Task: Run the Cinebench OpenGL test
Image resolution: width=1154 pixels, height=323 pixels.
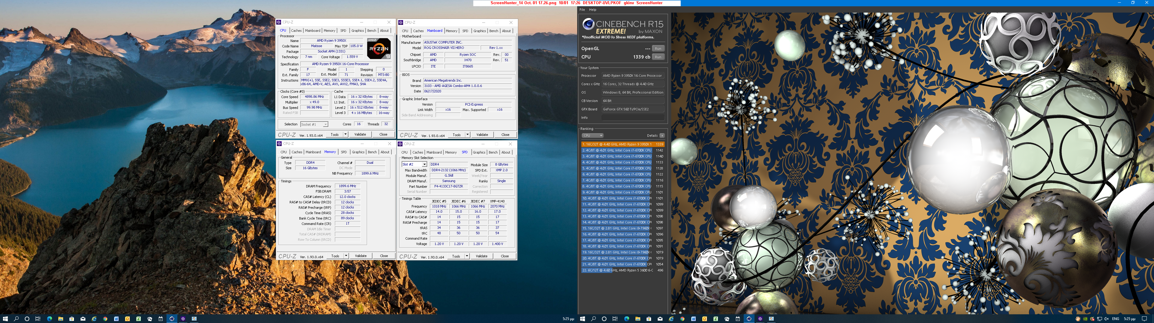Action: [658, 48]
